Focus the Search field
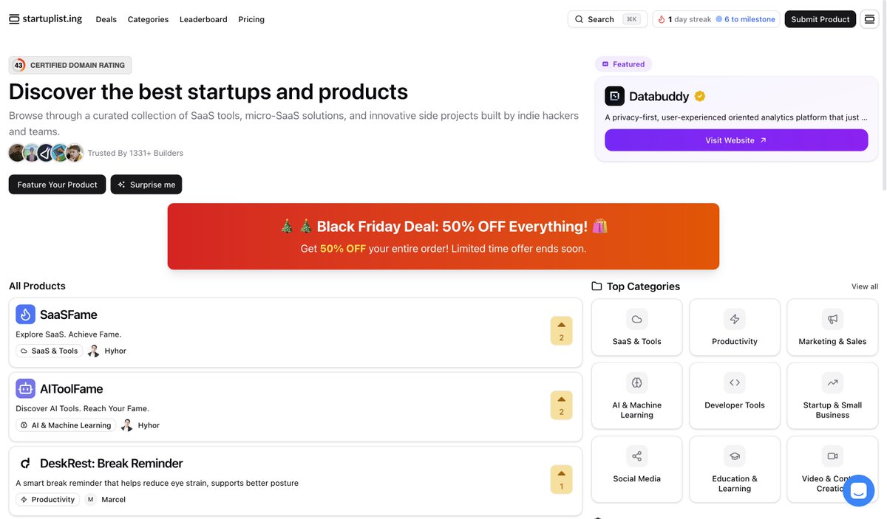The image size is (887, 519). click(608, 19)
